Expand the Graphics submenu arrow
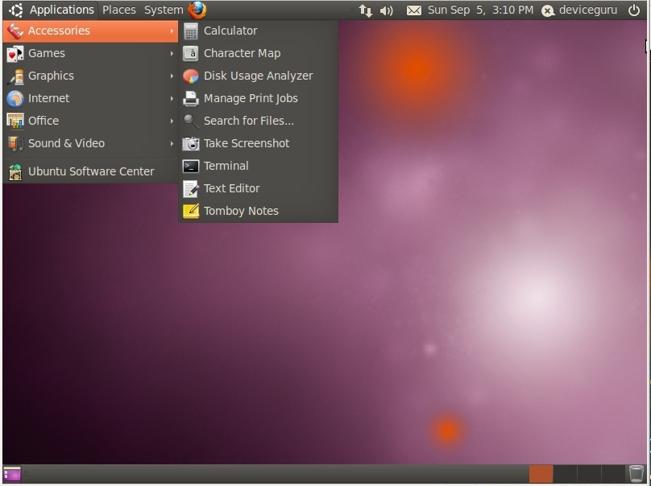Image resolution: width=651 pixels, height=486 pixels. click(172, 76)
